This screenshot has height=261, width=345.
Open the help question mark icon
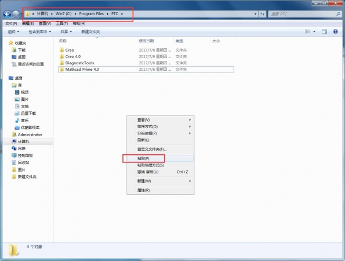pos(335,32)
